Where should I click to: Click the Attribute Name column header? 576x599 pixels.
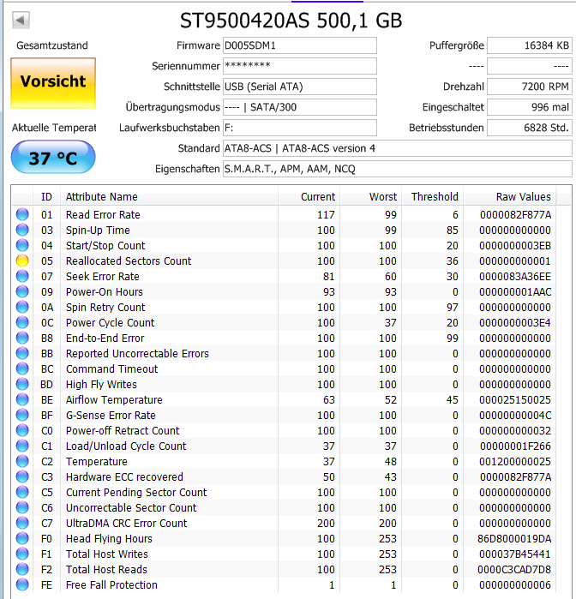[x=170, y=197]
